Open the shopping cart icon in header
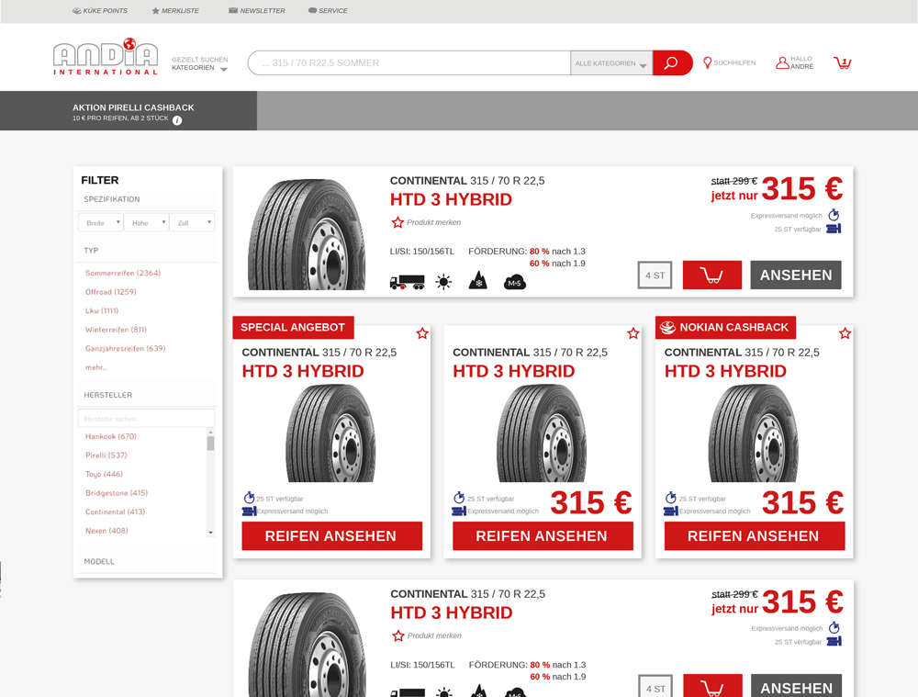 tap(843, 62)
